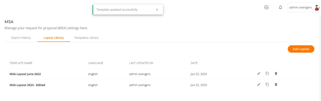Delete the MSA Layout 2023 - Edited layout
Viewport: 321px width, 101px height.
pos(276,84)
